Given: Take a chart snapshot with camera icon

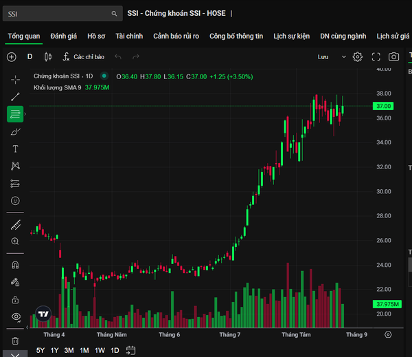Looking at the screenshot, I should [x=393, y=57].
